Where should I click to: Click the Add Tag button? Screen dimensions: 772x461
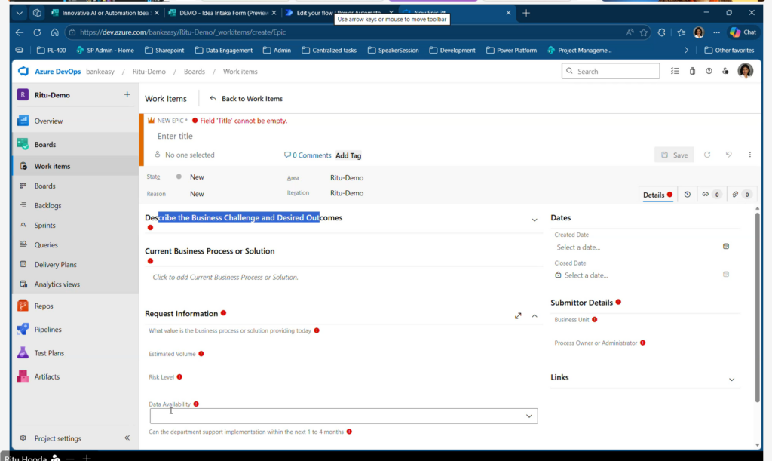tap(348, 155)
